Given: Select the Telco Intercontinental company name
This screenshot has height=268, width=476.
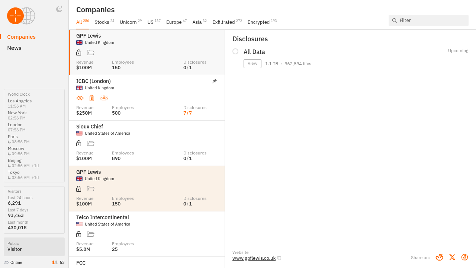Looking at the screenshot, I should tap(103, 217).
